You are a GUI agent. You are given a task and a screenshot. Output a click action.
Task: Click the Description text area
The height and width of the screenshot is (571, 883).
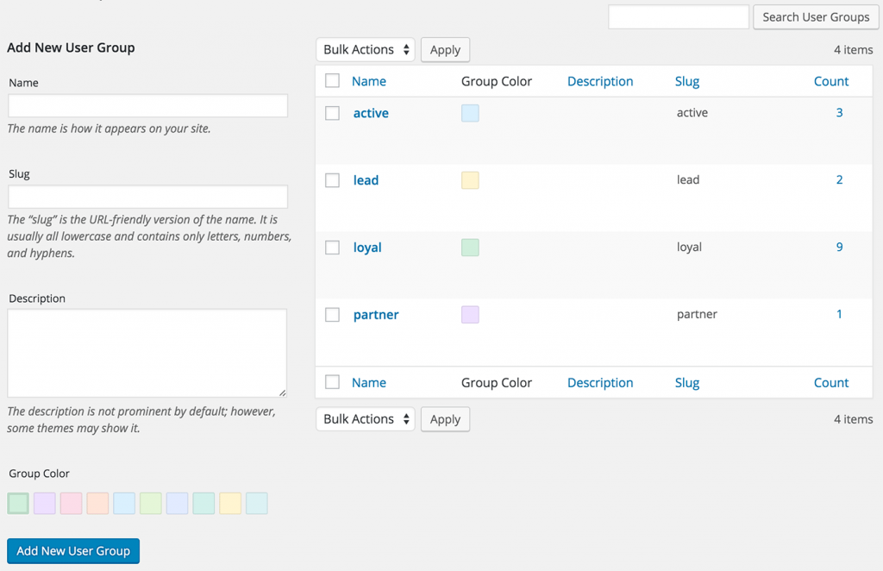click(147, 352)
